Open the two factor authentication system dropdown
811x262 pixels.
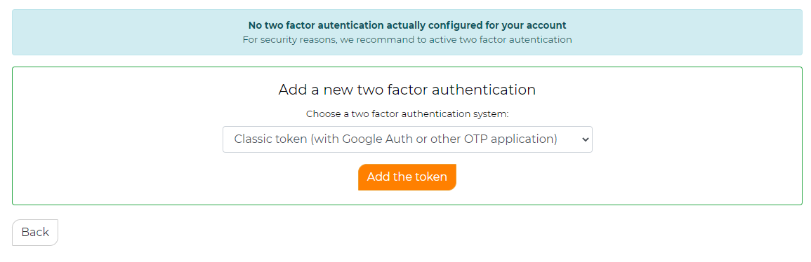tap(407, 139)
